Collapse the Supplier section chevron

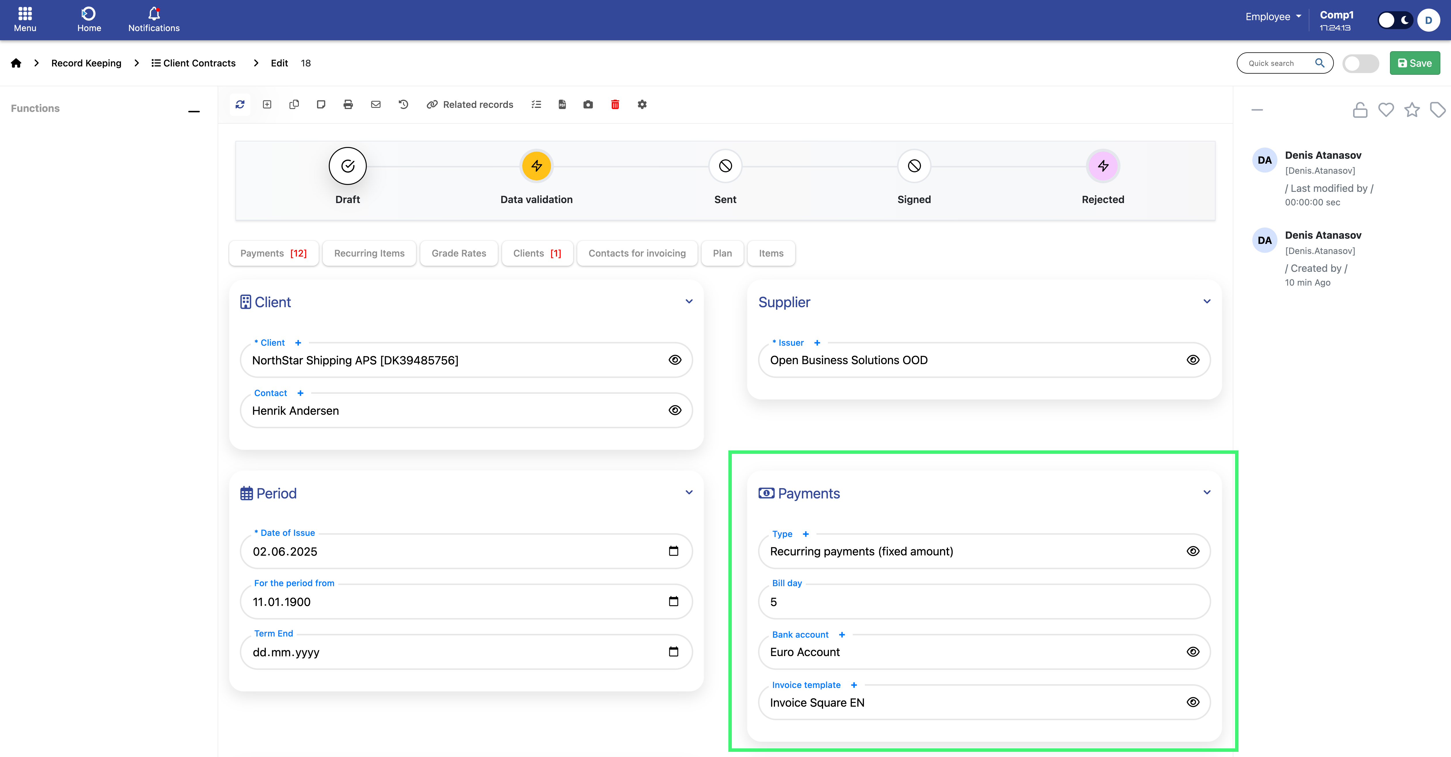[x=1207, y=301]
